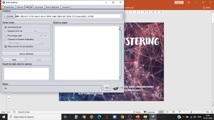Open the Classify tab
The height and width of the screenshot is (120, 214).
(20, 7)
